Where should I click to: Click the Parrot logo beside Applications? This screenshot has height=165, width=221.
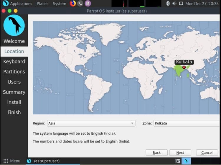(6, 3)
